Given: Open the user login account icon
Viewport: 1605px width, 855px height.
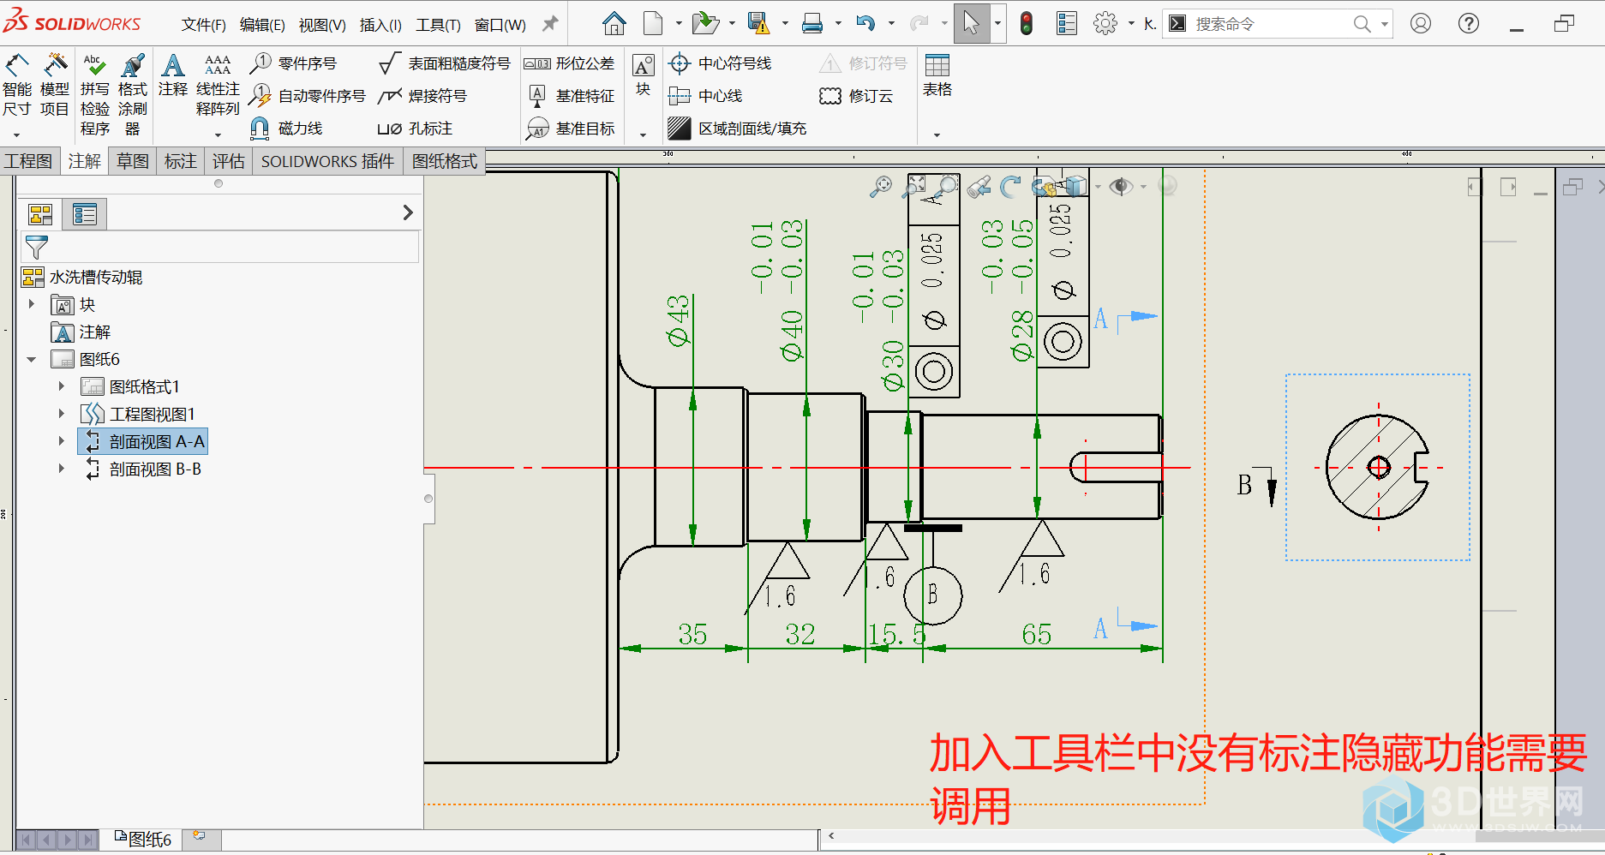Looking at the screenshot, I should tap(1421, 24).
